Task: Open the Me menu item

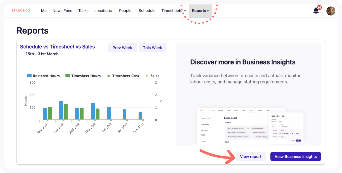Action: pos(44,11)
